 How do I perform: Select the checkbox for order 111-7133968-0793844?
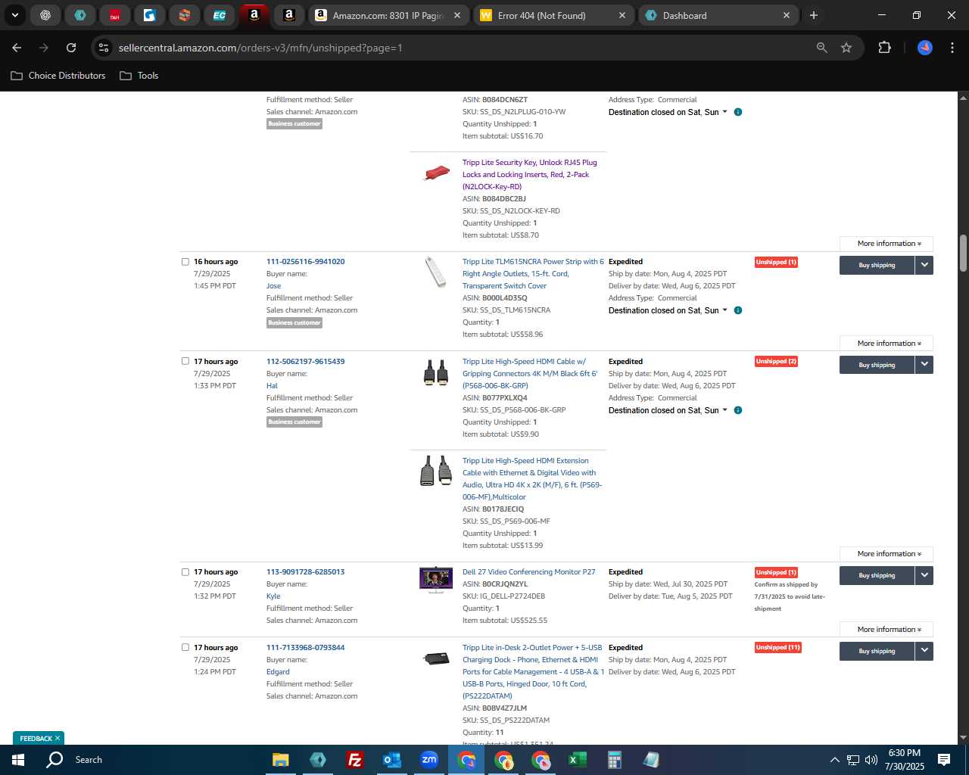click(185, 648)
